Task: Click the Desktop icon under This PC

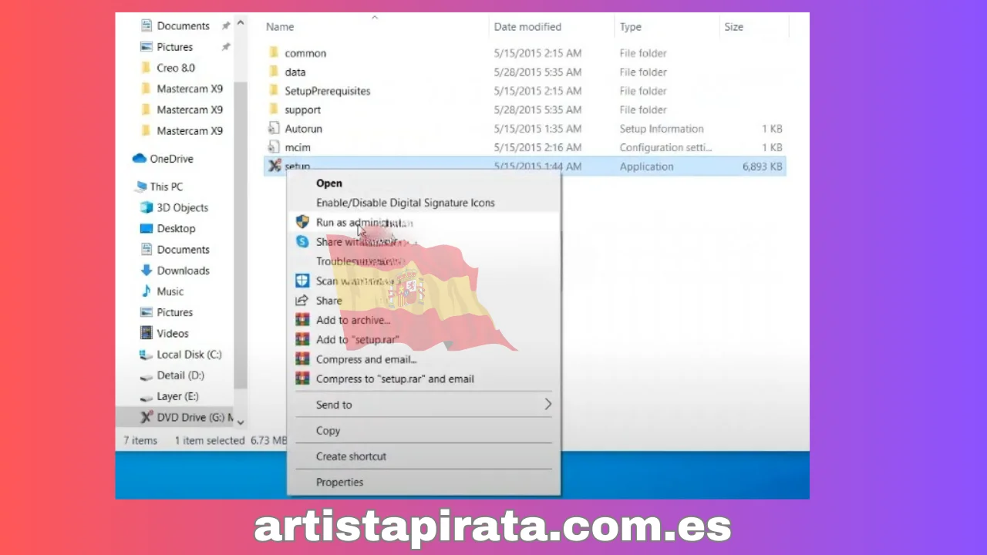Action: click(x=147, y=228)
